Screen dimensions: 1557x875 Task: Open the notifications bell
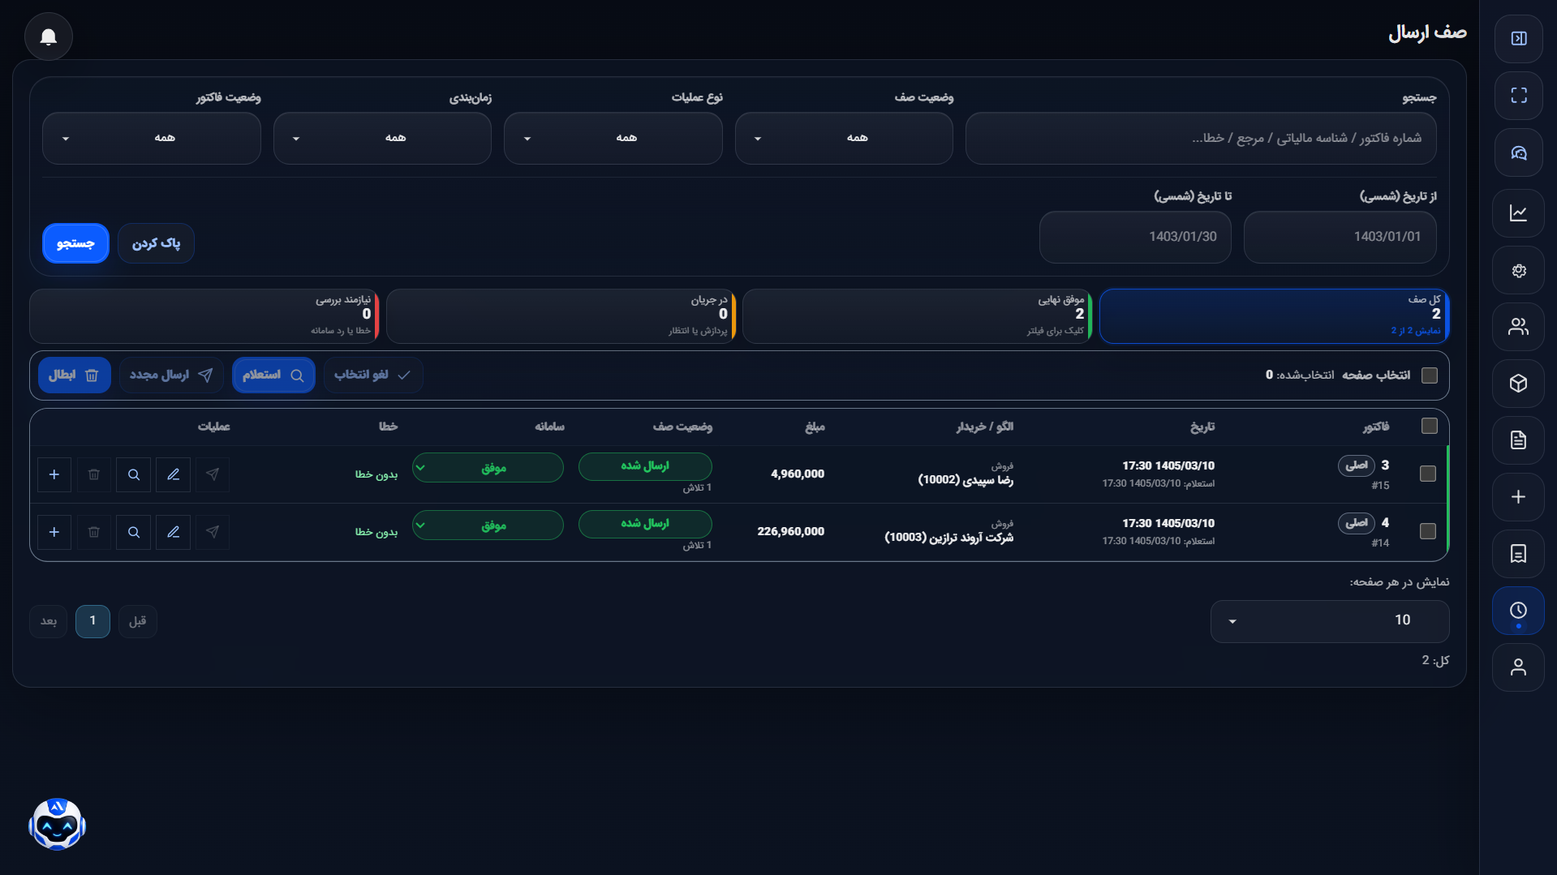(49, 36)
